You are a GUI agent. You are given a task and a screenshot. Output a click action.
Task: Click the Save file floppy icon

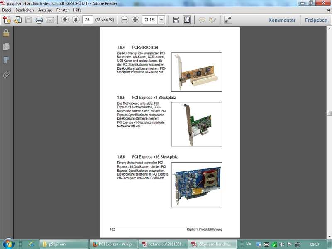click(x=28, y=20)
